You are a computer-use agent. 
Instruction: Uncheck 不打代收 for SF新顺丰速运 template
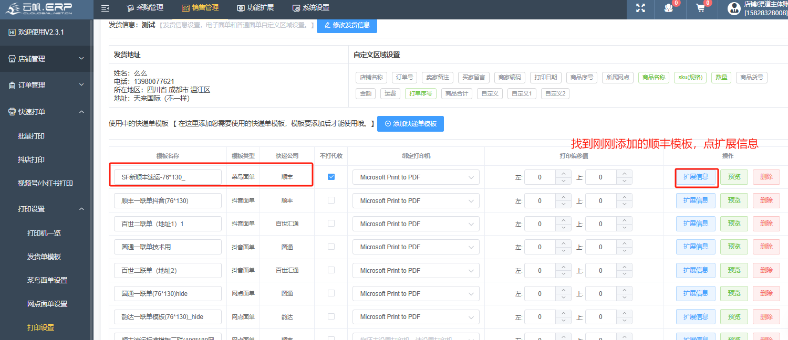click(x=331, y=177)
